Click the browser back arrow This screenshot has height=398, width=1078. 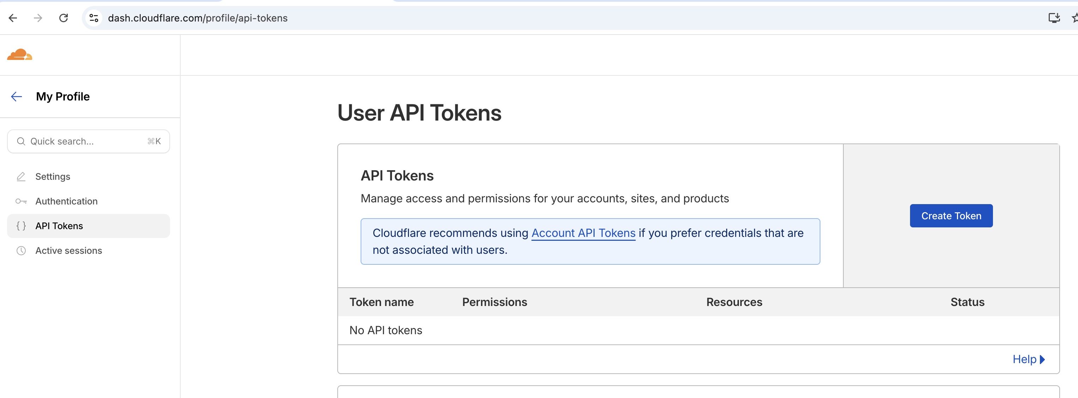[13, 18]
